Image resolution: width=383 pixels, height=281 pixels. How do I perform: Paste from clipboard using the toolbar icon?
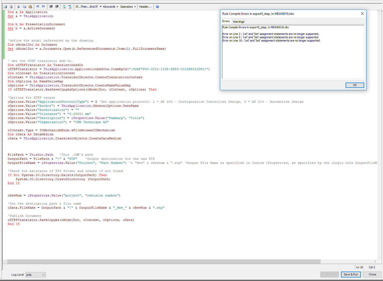30,7
